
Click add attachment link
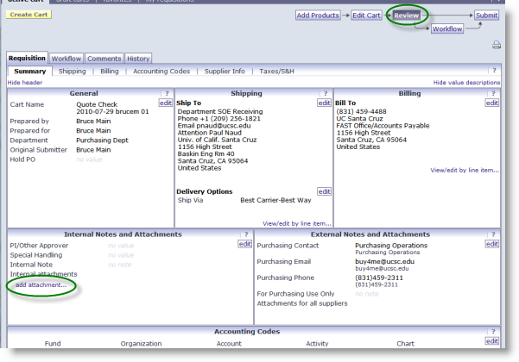pos(41,284)
